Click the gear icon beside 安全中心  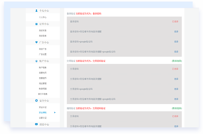[x=36, y=101]
